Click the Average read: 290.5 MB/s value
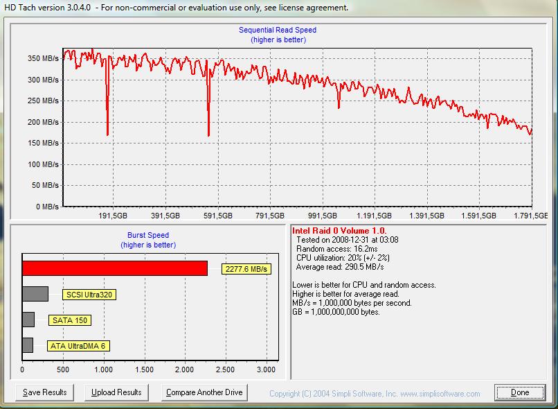This screenshot has width=558, height=409. (340, 267)
